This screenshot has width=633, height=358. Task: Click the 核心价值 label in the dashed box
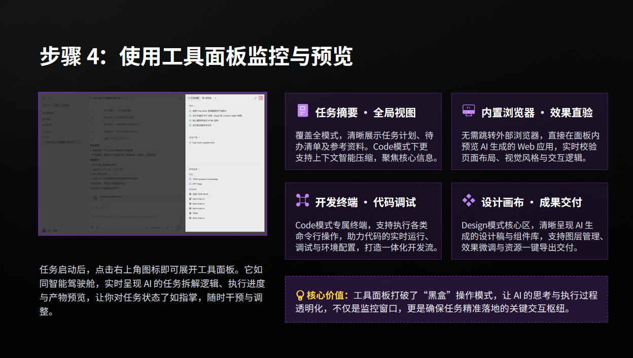[x=327, y=295]
